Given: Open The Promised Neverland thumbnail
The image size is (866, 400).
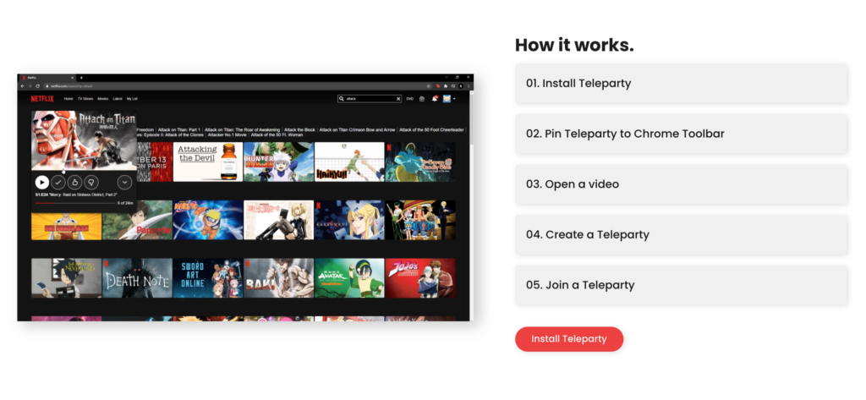Looking at the screenshot, I should (66, 278).
